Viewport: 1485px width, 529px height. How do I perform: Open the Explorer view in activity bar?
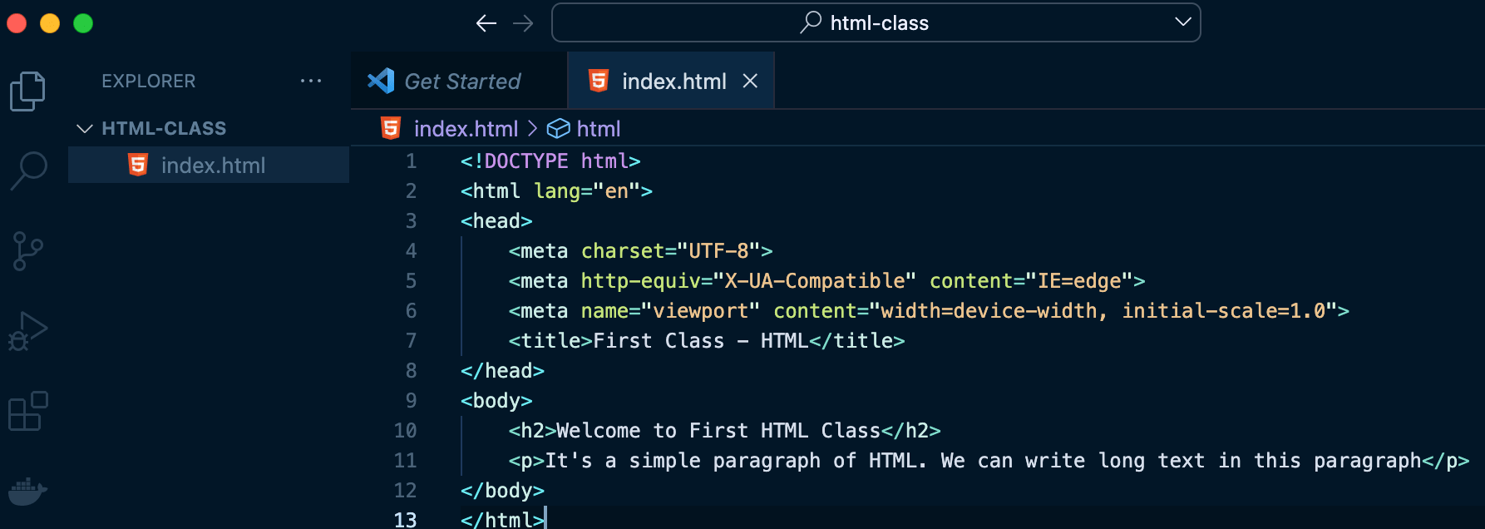pyautogui.click(x=27, y=91)
